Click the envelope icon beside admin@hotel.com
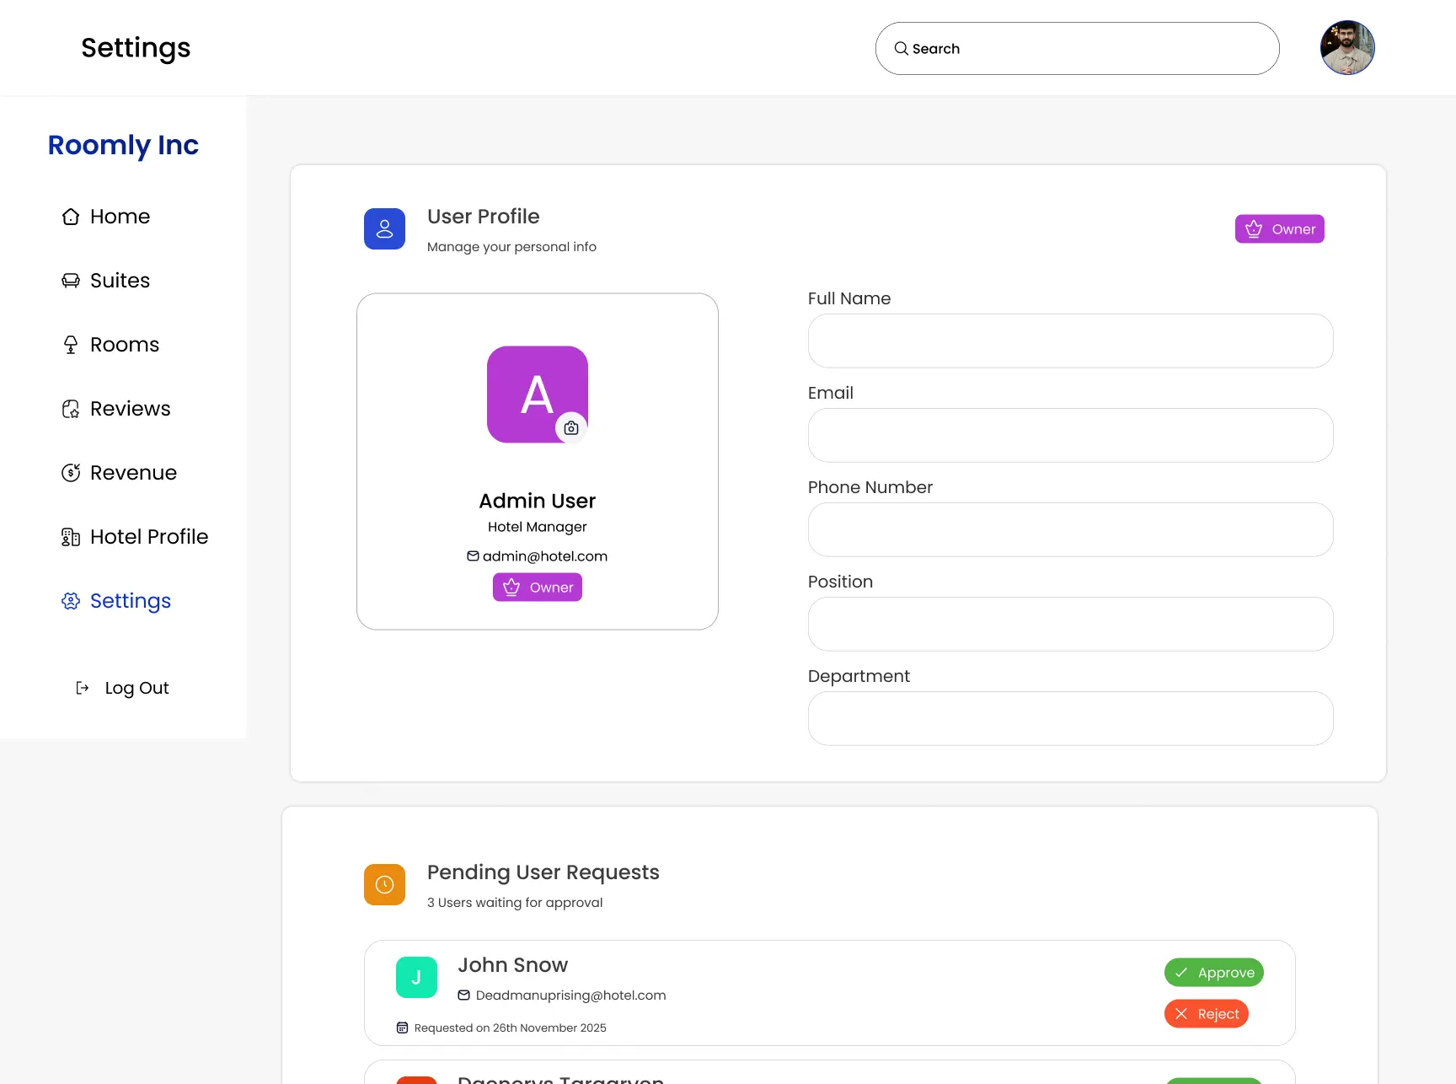This screenshot has width=1456, height=1084. coord(474,556)
